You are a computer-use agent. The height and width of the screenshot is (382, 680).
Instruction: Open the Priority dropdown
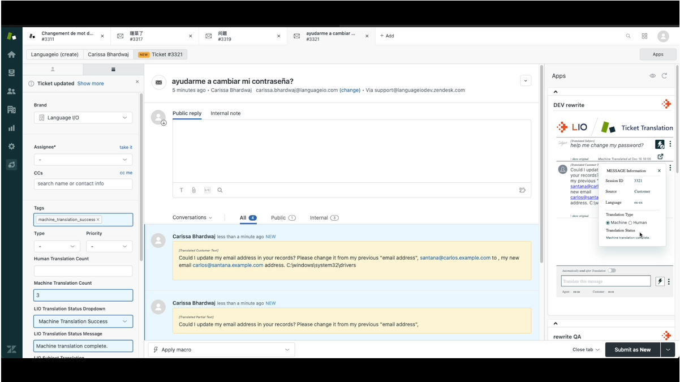pos(109,246)
